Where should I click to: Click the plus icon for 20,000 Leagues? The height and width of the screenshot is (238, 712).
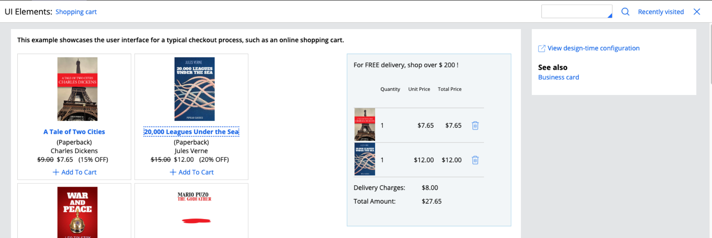point(173,172)
